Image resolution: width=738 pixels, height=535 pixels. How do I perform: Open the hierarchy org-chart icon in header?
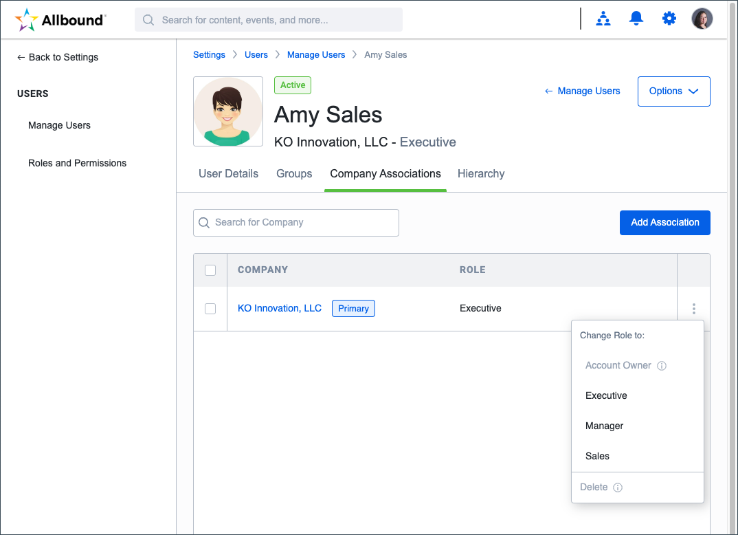(603, 19)
